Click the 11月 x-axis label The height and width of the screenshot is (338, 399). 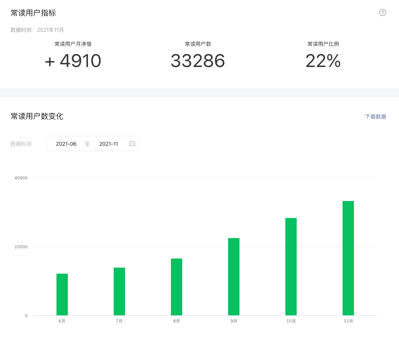coord(348,321)
